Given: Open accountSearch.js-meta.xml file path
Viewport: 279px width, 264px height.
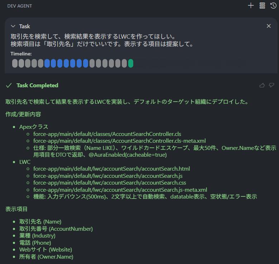Looking at the screenshot, I should [x=120, y=190].
